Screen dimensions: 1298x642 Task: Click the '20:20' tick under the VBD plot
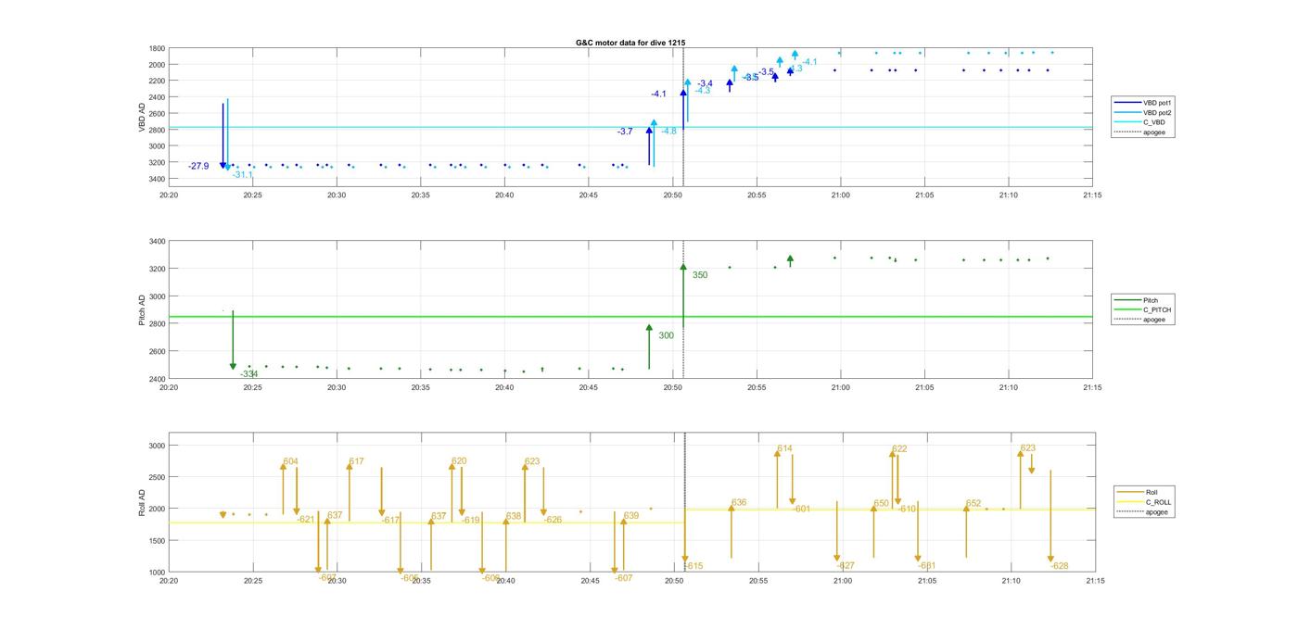tap(168, 195)
